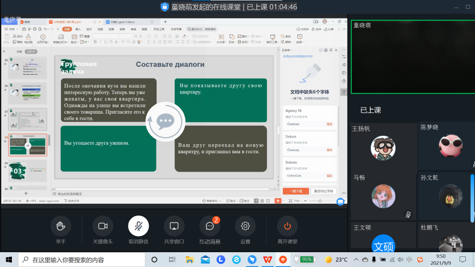Click 替换 link next to Roboto
This screenshot has height=267, width=475.
[329, 176]
